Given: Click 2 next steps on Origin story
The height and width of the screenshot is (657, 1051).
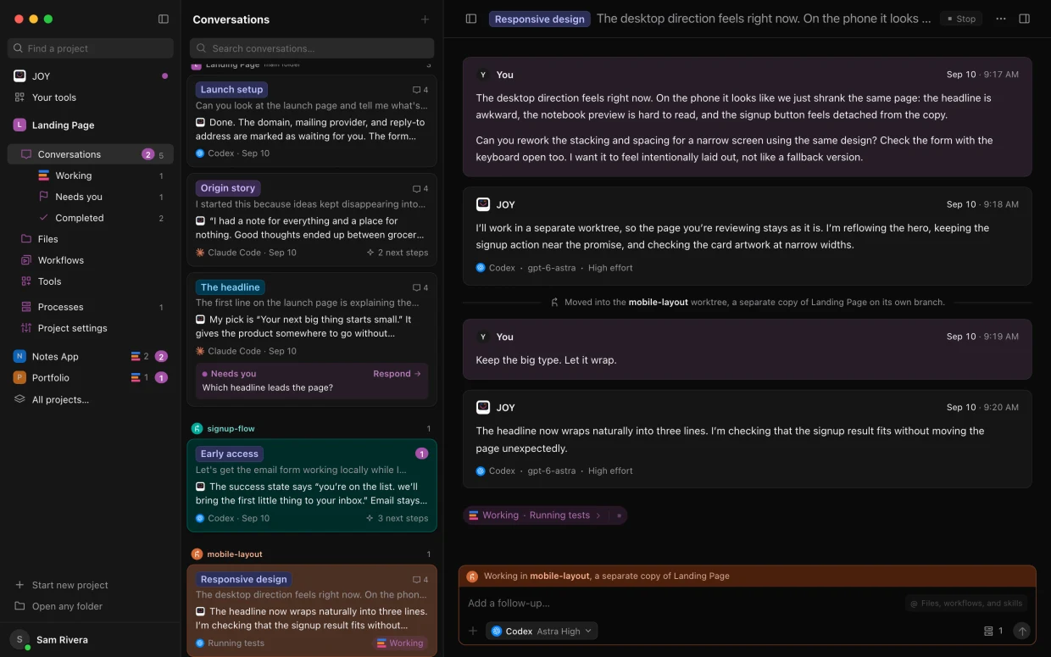Looking at the screenshot, I should coord(398,253).
